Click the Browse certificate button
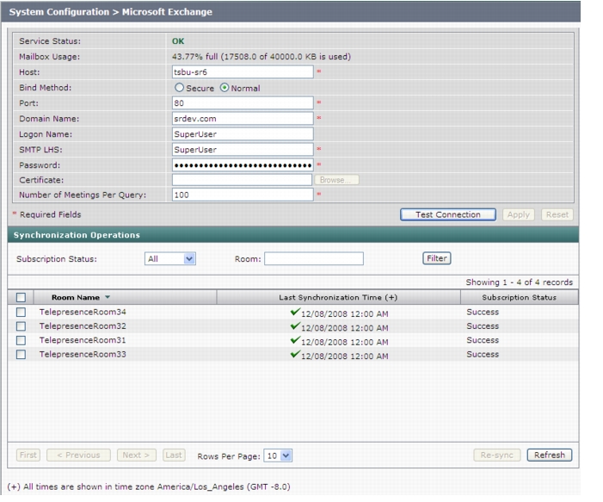This screenshot has height=502, width=603. pos(337,180)
